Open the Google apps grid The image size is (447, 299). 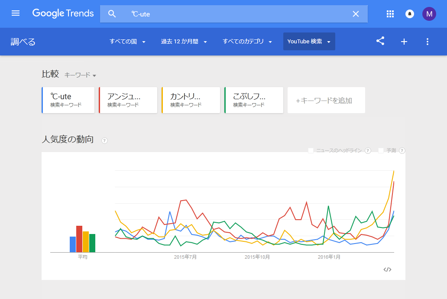coord(390,14)
